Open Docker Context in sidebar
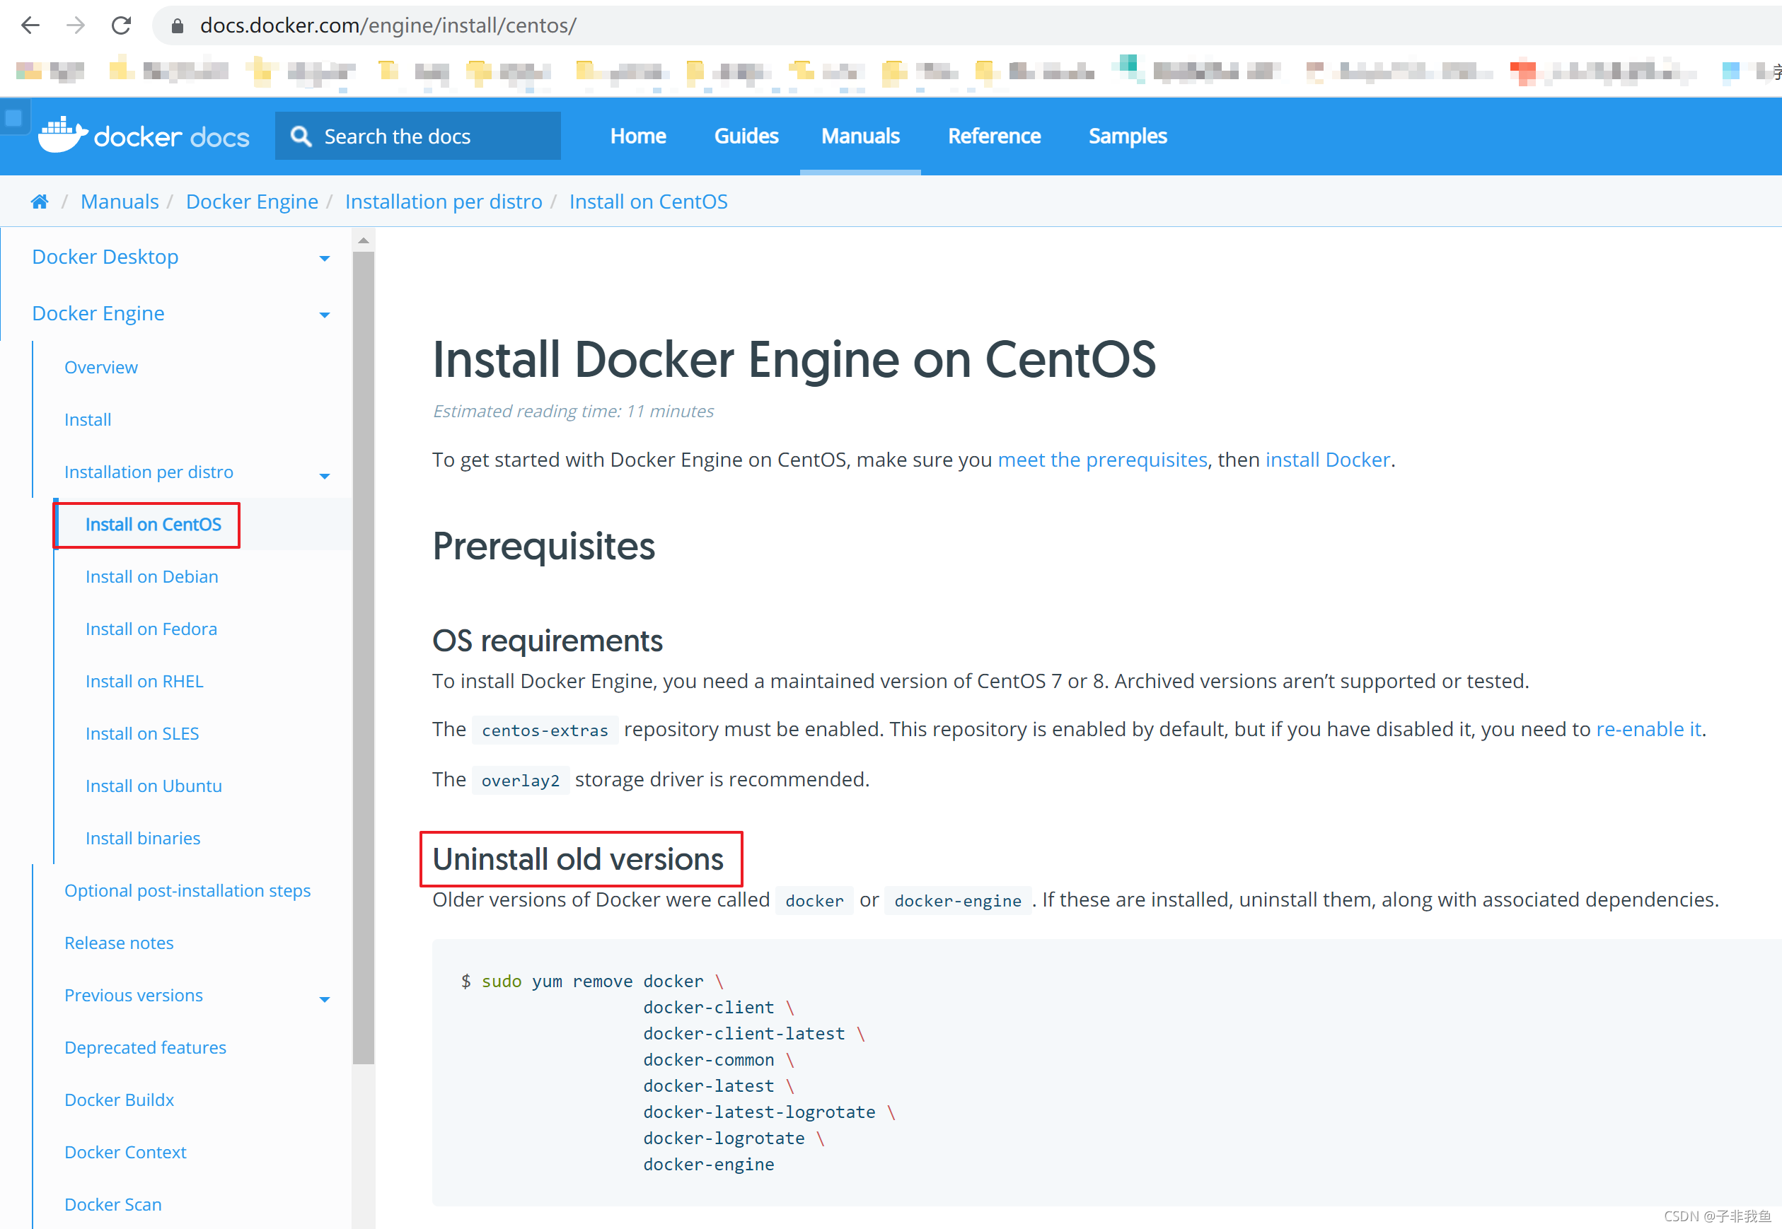The width and height of the screenshot is (1782, 1229). click(x=125, y=1153)
